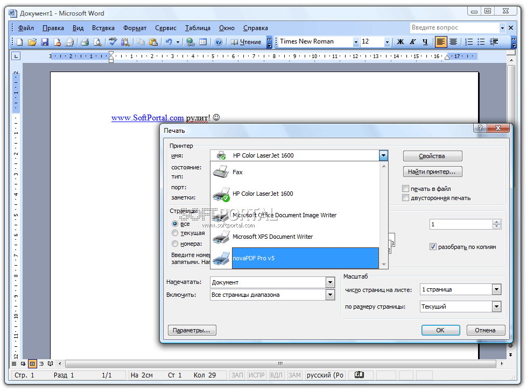
Task: Apply numbered list formatting
Action: (x=468, y=41)
